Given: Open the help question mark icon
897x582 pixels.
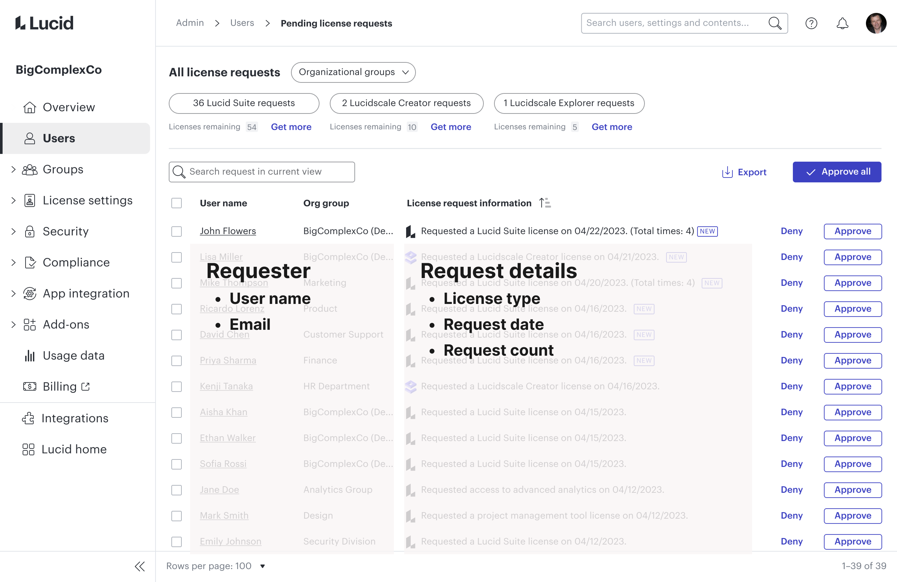Looking at the screenshot, I should click(811, 23).
